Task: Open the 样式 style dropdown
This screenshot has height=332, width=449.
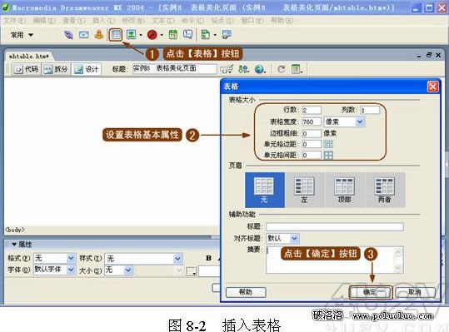Action: (x=143, y=259)
